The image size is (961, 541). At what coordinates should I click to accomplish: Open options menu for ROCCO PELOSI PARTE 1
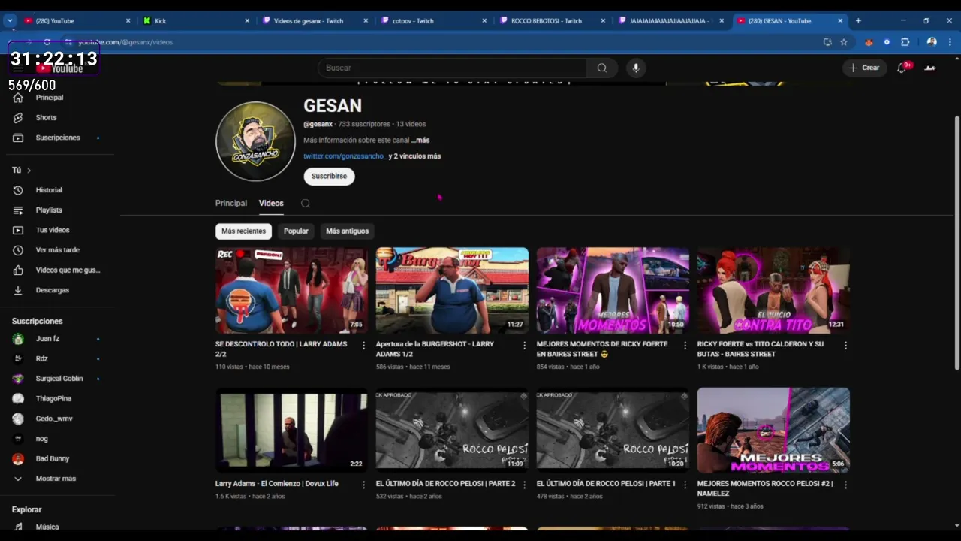(685, 485)
